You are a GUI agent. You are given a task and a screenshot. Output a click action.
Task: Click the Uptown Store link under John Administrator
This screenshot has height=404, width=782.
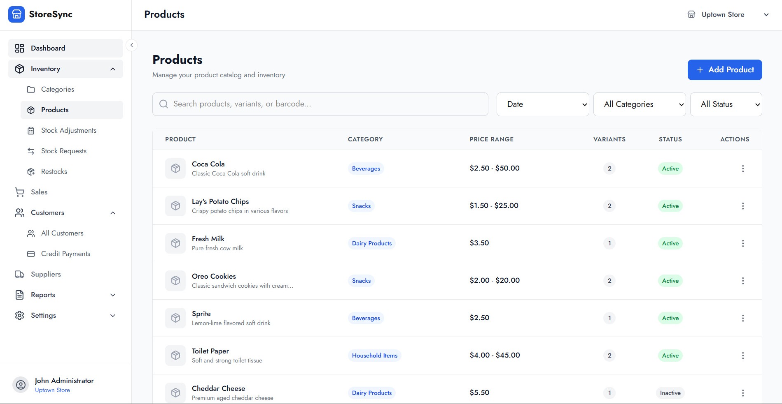(52, 390)
